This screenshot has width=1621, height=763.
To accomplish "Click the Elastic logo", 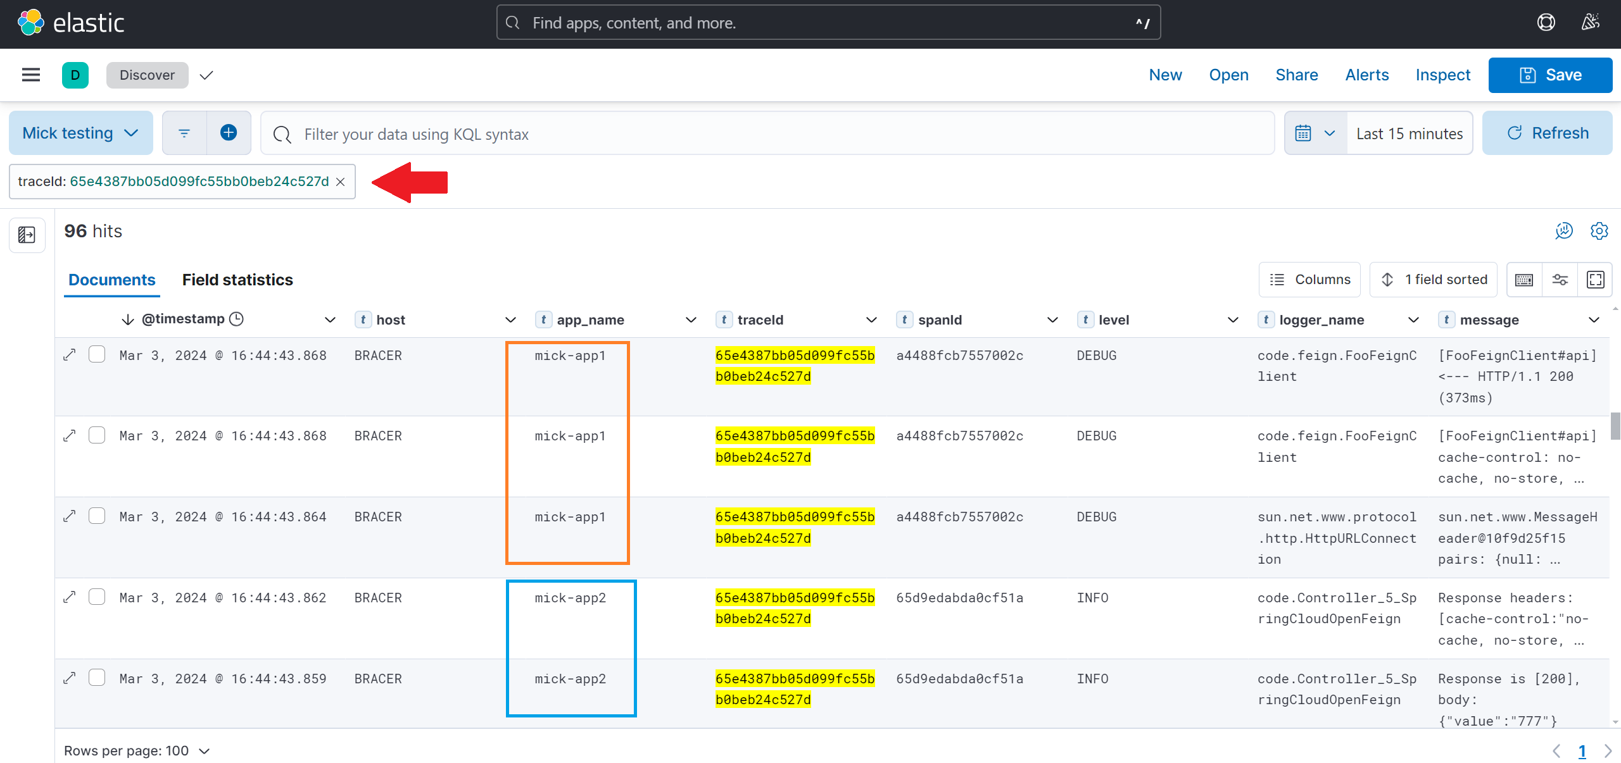I will tap(71, 23).
